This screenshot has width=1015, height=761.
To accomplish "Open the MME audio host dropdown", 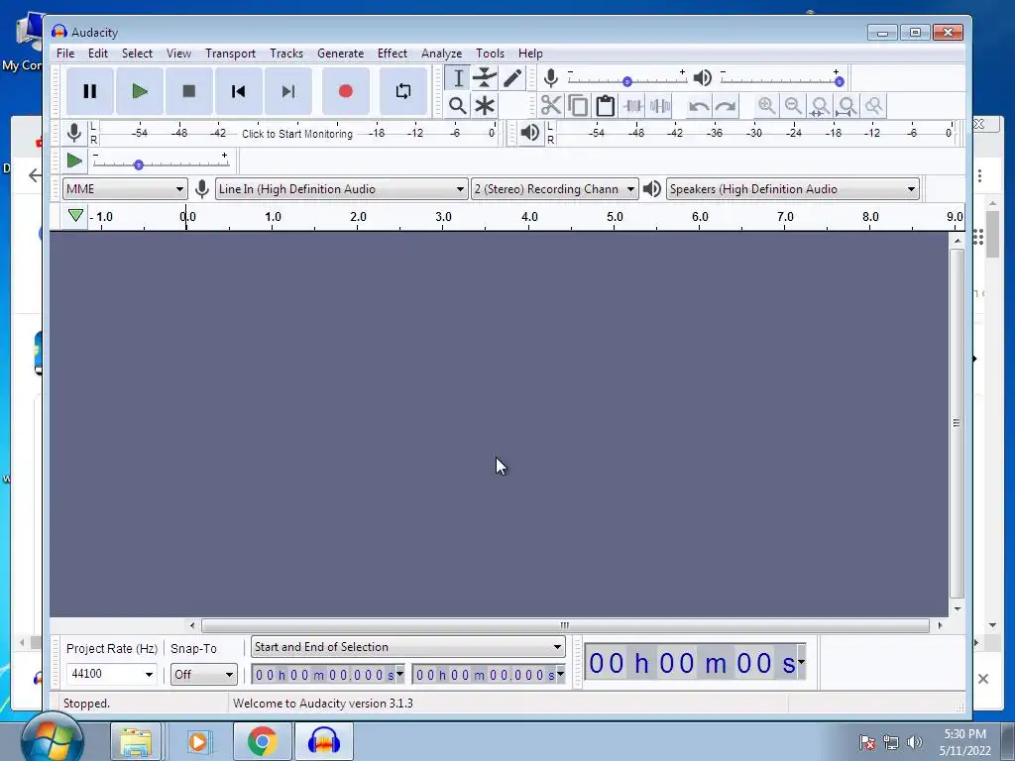I will pos(125,189).
